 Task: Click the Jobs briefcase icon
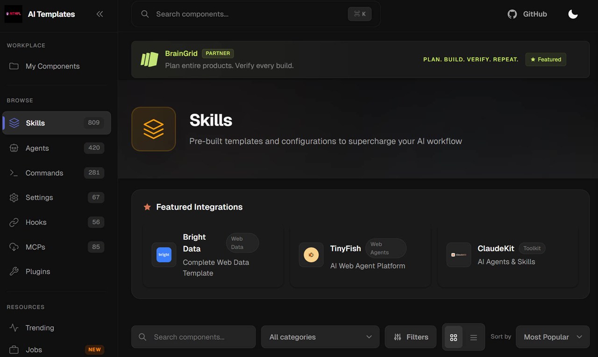point(14,350)
